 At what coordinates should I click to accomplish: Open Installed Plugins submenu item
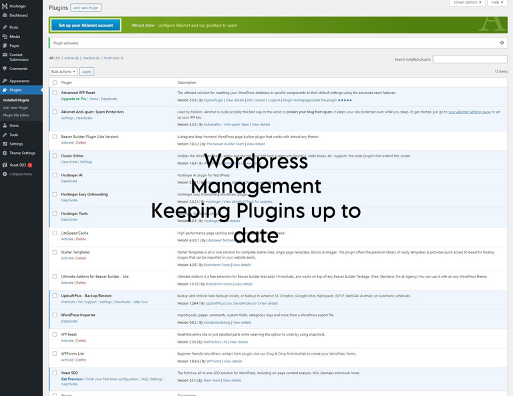click(x=16, y=100)
